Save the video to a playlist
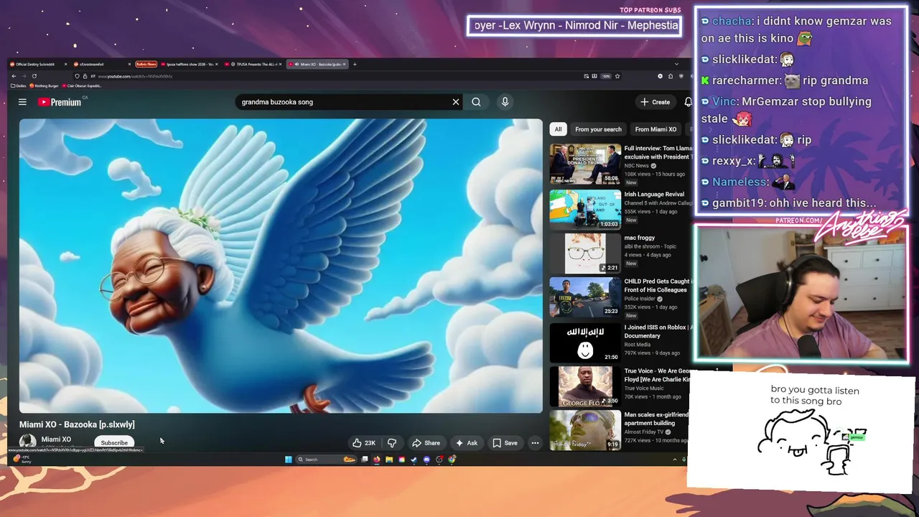 click(505, 443)
